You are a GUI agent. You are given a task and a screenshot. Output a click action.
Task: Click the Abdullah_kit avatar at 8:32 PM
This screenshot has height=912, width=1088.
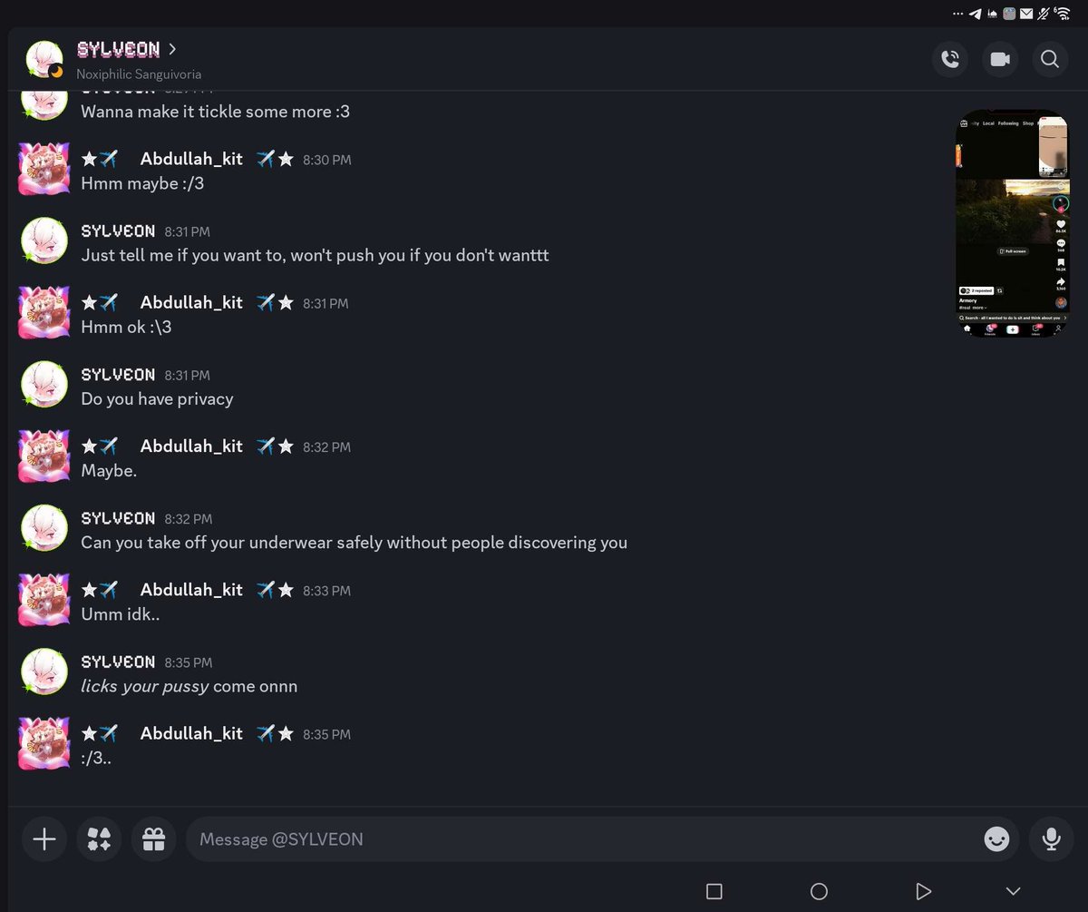pos(44,456)
